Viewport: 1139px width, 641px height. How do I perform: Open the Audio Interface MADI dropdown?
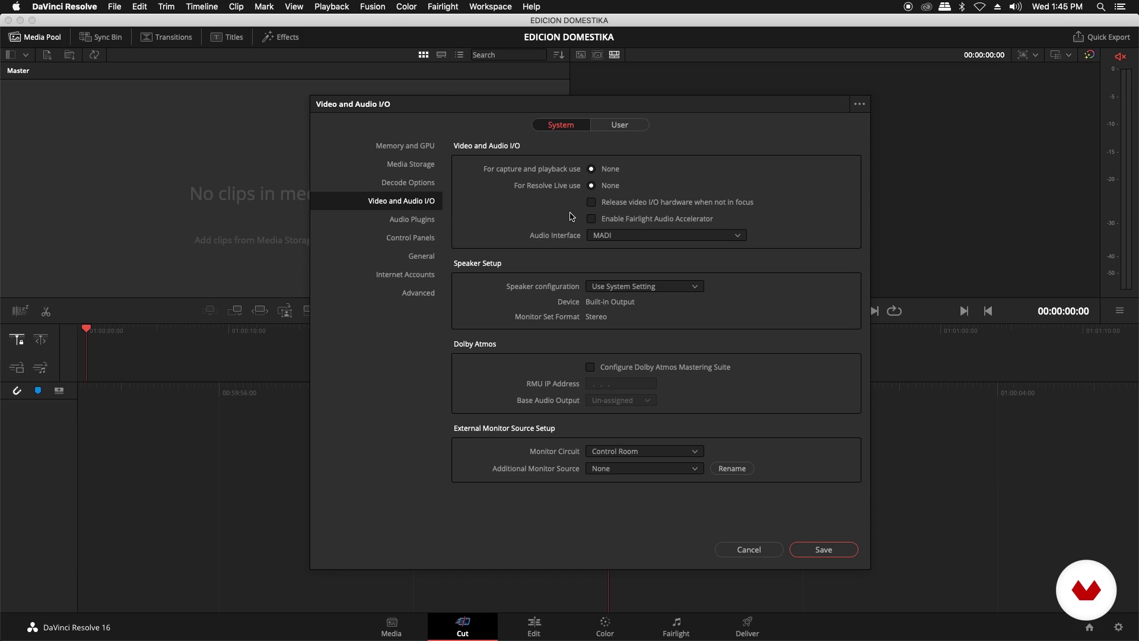[x=666, y=236]
